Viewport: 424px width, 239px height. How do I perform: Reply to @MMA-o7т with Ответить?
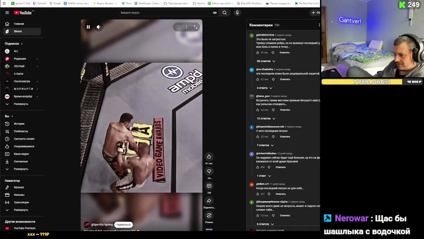[x=281, y=194]
